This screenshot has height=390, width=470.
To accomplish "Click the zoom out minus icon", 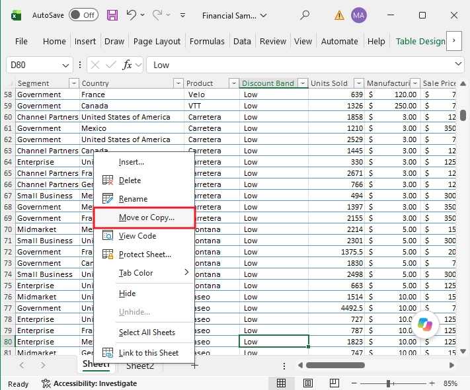I will 354,383.
